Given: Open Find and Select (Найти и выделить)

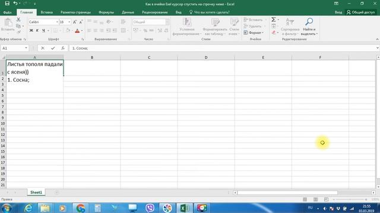Looking at the screenshot, I should (309, 27).
